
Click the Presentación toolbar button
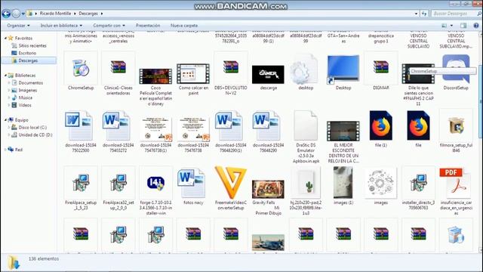(x=148, y=26)
